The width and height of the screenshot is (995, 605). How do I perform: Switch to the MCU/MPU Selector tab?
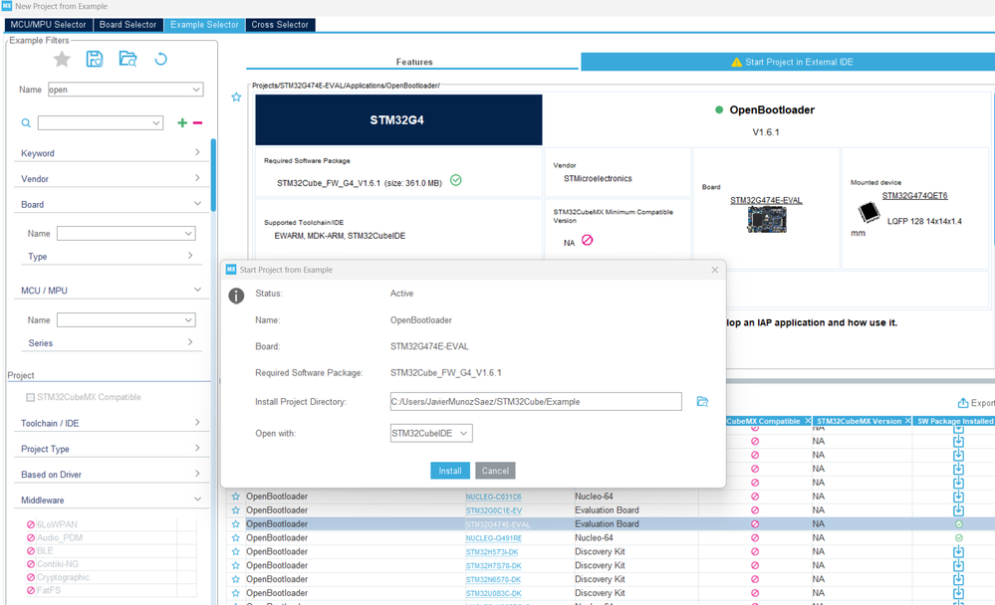[x=48, y=25]
